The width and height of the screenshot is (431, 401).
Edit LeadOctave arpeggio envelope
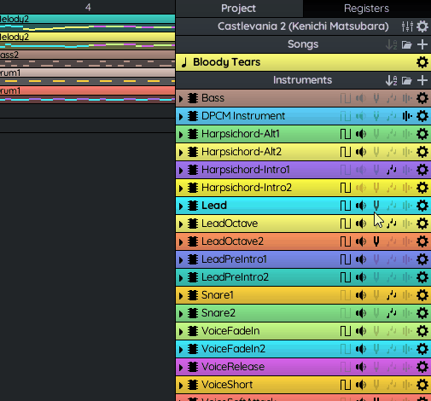click(x=392, y=224)
